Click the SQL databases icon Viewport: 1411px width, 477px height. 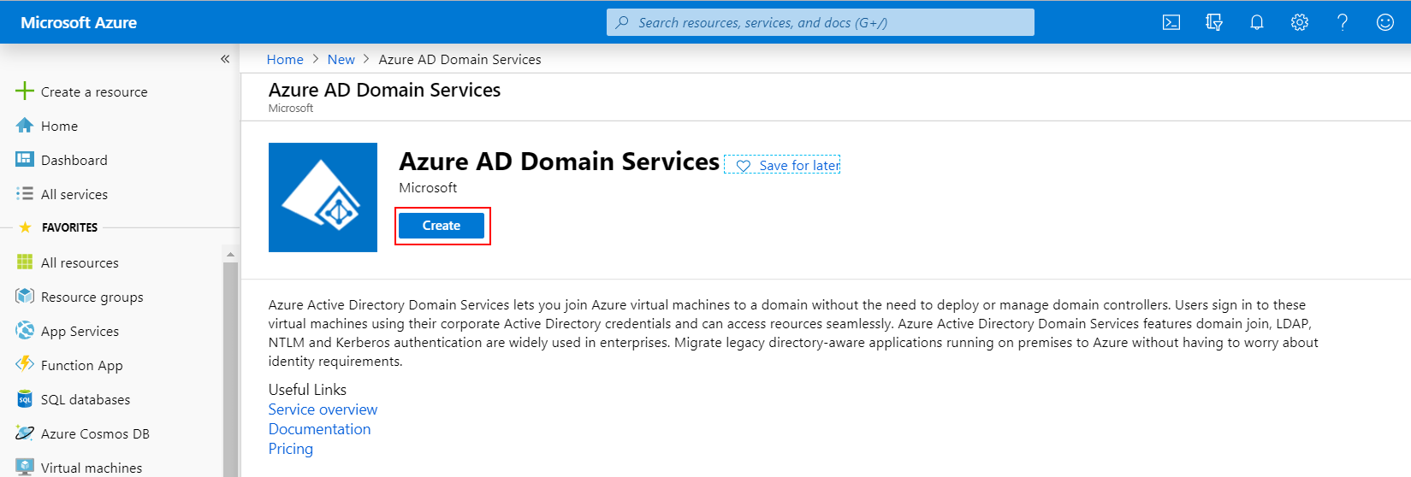25,399
